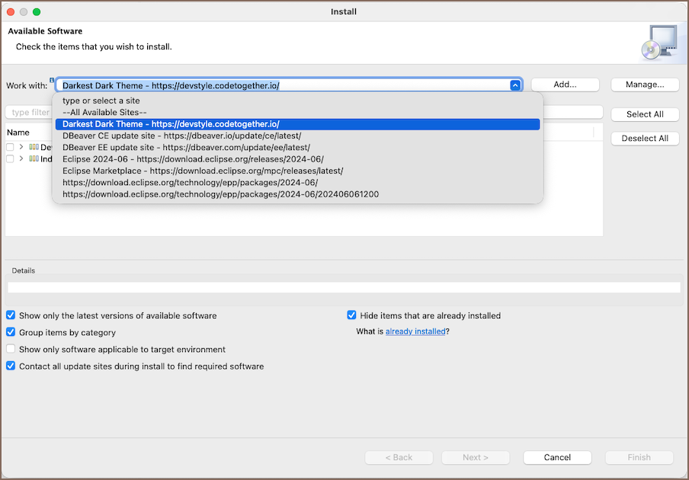Enable "Show only software applicable to target environment"
Image resolution: width=689 pixels, height=480 pixels.
click(x=11, y=349)
